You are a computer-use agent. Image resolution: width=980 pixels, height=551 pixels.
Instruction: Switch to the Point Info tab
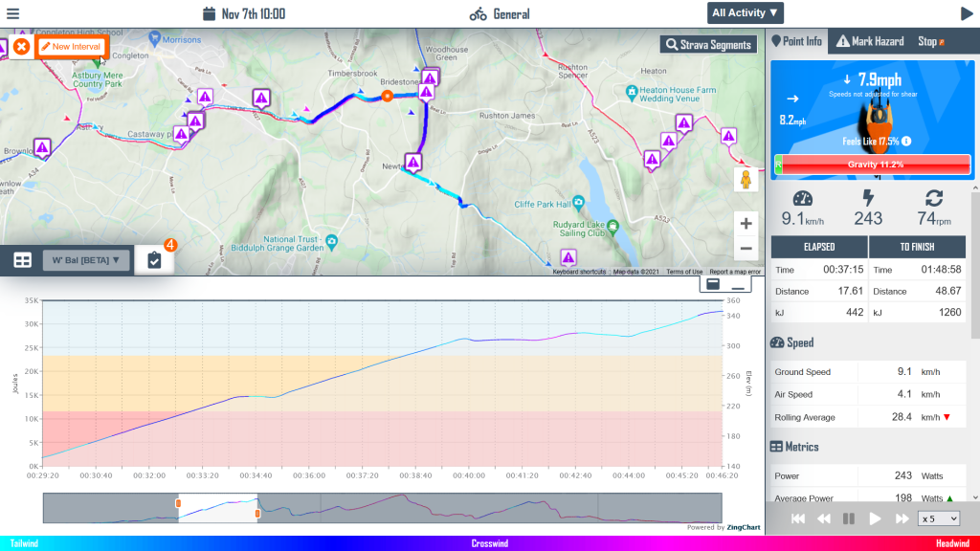click(796, 41)
